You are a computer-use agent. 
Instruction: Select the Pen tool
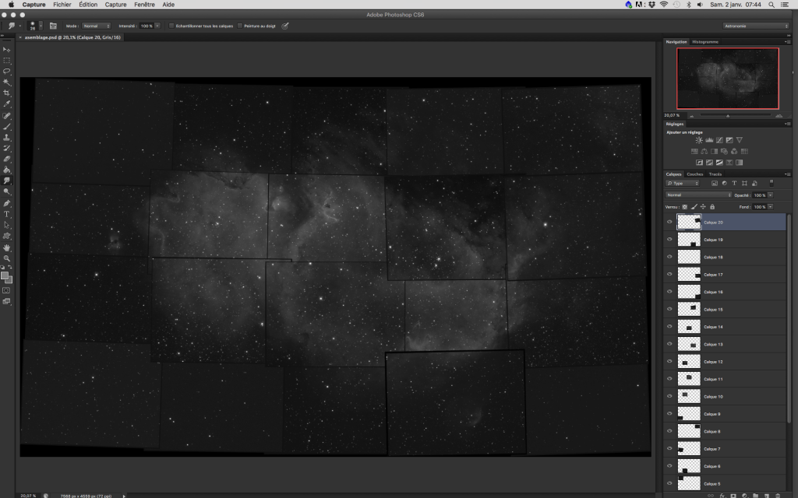tap(6, 203)
